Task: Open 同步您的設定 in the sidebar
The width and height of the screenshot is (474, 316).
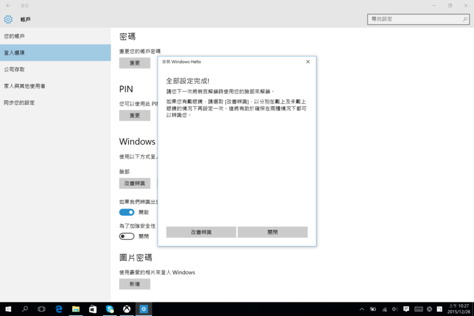Action: pos(55,102)
